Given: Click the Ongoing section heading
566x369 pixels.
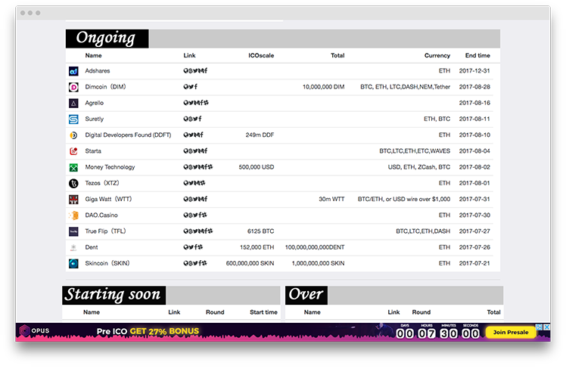Looking at the screenshot, I should click(x=107, y=39).
